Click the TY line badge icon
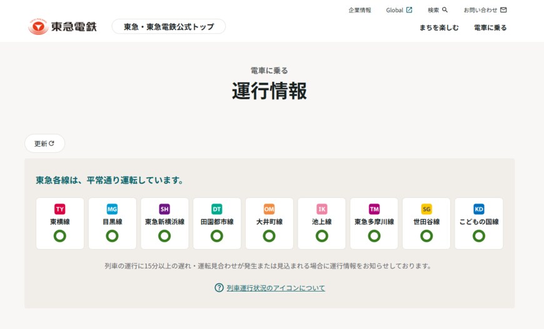Viewport: 544px width, 329px height. pyautogui.click(x=59, y=209)
